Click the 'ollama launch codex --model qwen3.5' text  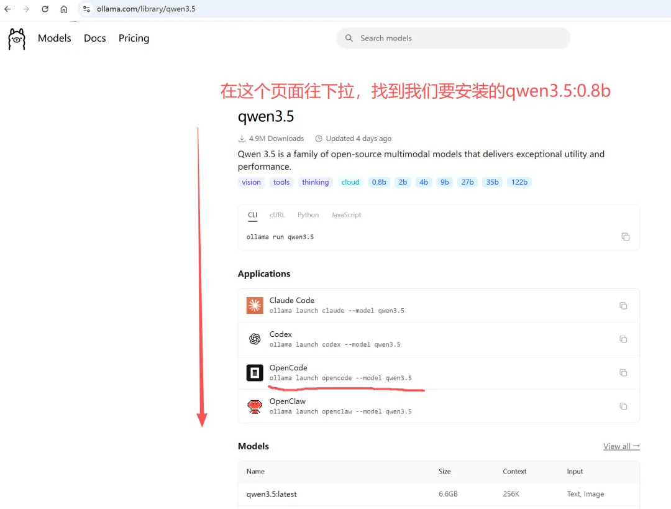coord(335,344)
